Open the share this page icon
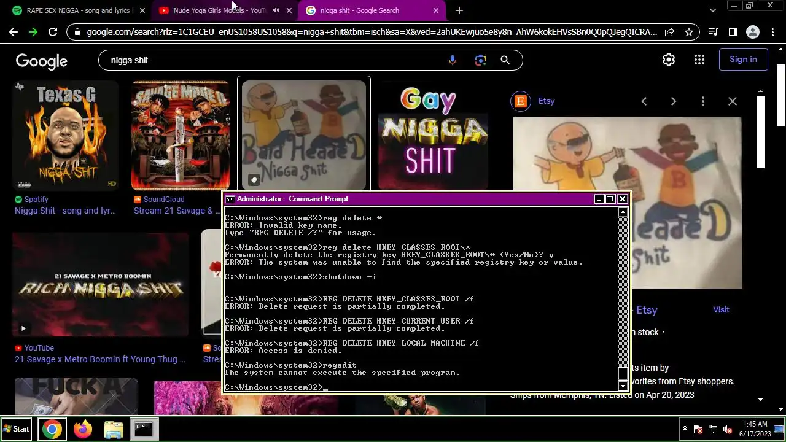Screen dimensions: 786x442 [669, 32]
